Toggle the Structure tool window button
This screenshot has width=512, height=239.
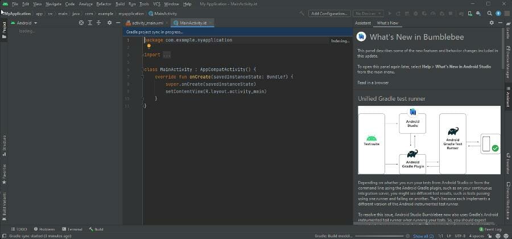(4, 146)
